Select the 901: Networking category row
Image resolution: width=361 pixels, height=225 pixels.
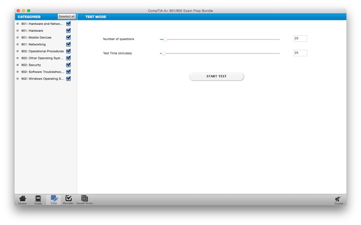[46, 44]
